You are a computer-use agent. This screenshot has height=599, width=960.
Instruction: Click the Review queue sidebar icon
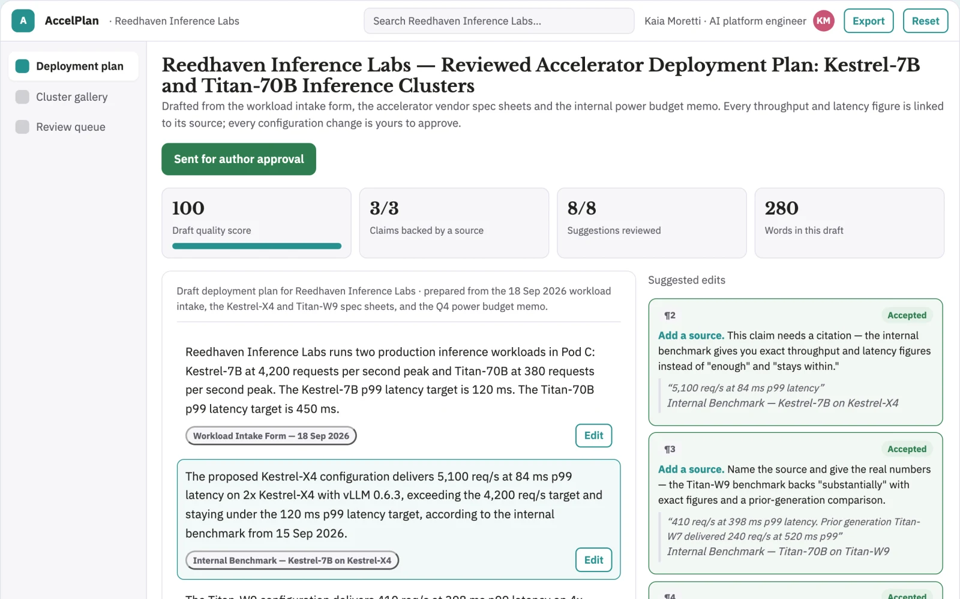(22, 127)
